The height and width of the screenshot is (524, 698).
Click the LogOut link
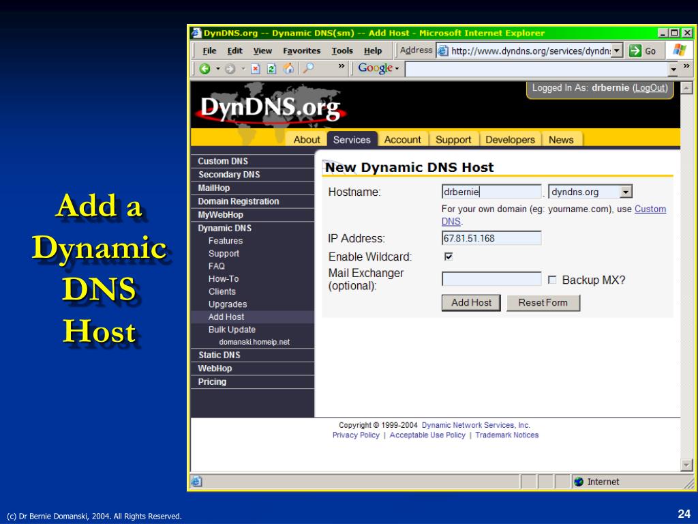650,88
